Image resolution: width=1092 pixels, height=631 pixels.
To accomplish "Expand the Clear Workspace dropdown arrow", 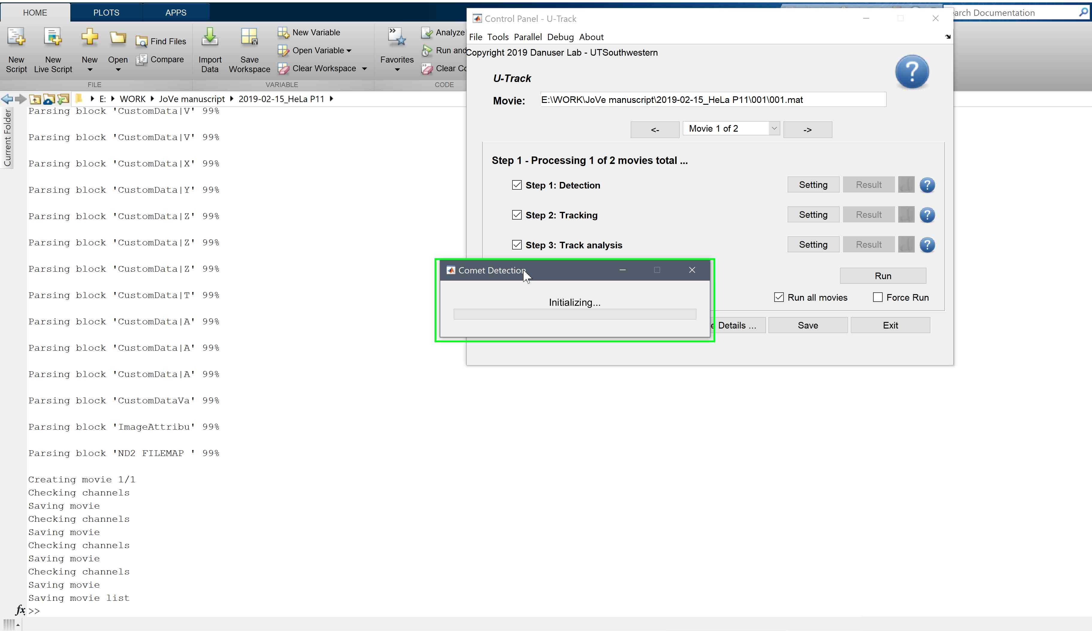I will pos(364,69).
